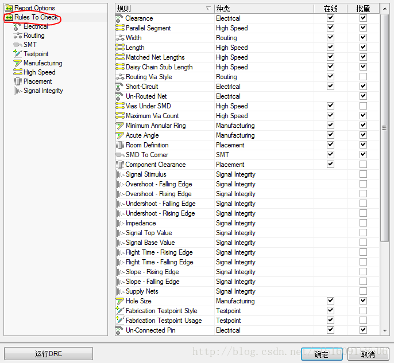The height and width of the screenshot is (363, 394).
Task: Enable batch checkbox for Routing Via Style
Action: click(x=363, y=76)
